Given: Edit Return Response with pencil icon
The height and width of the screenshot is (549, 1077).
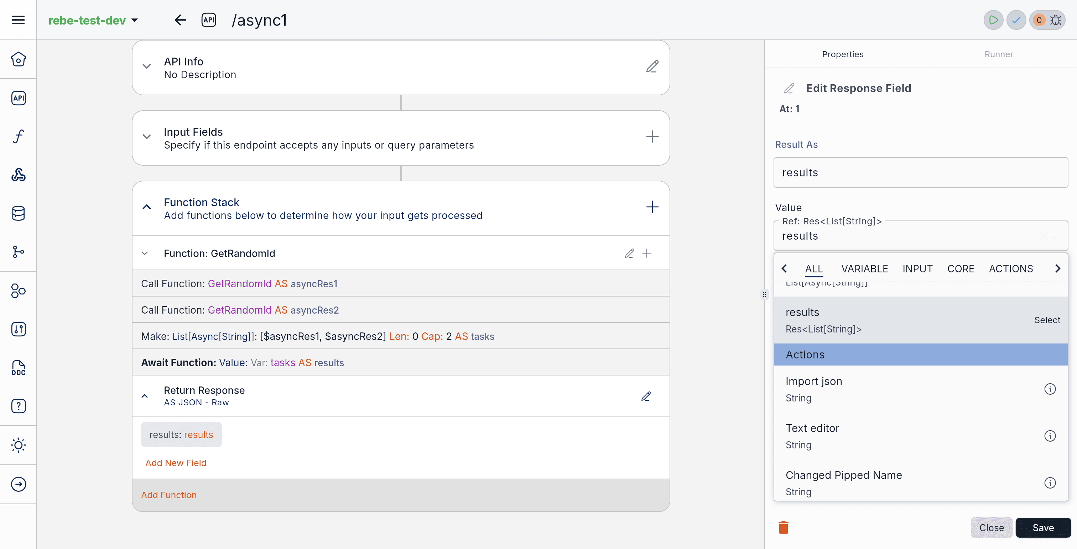Looking at the screenshot, I should [x=646, y=396].
